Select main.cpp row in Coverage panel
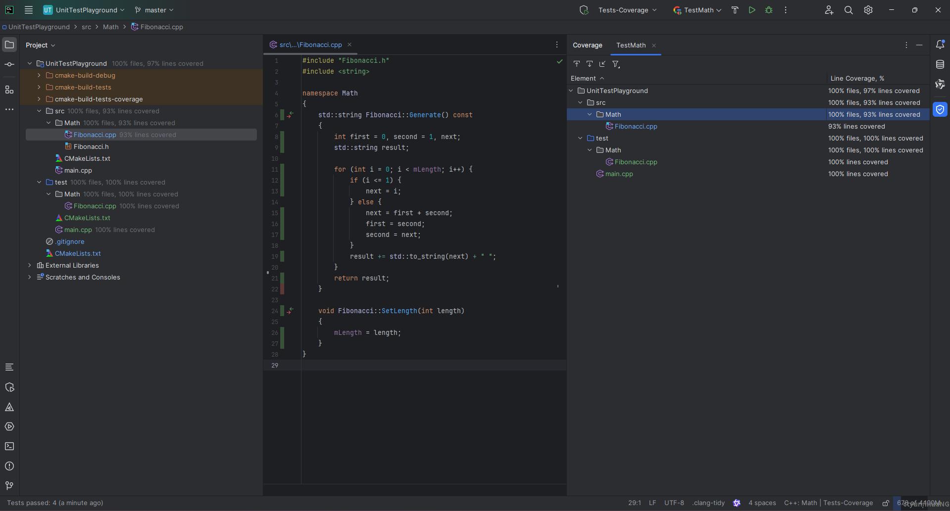The height and width of the screenshot is (511, 950). tap(748, 174)
